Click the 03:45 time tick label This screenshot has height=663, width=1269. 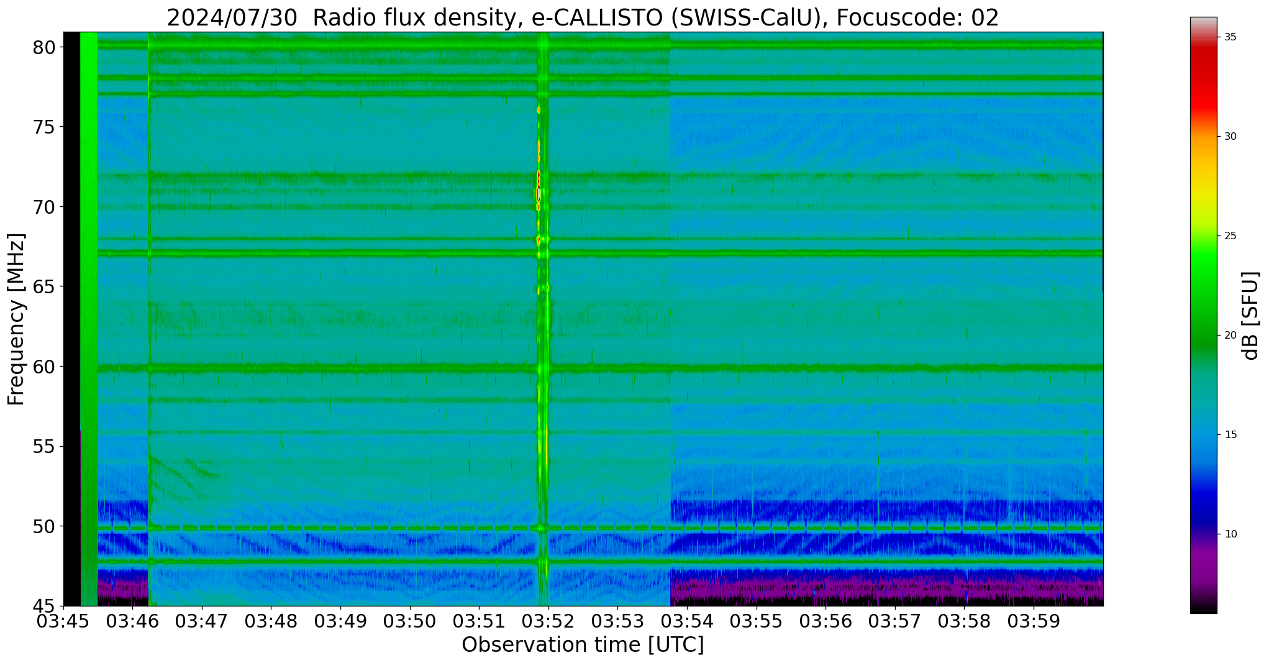point(63,621)
